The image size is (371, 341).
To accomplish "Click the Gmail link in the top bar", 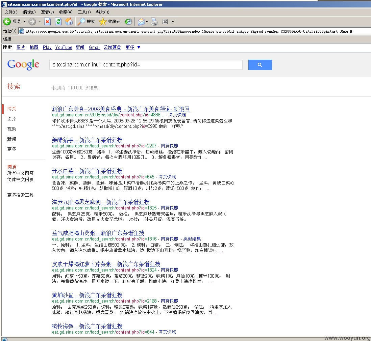I will (94, 47).
